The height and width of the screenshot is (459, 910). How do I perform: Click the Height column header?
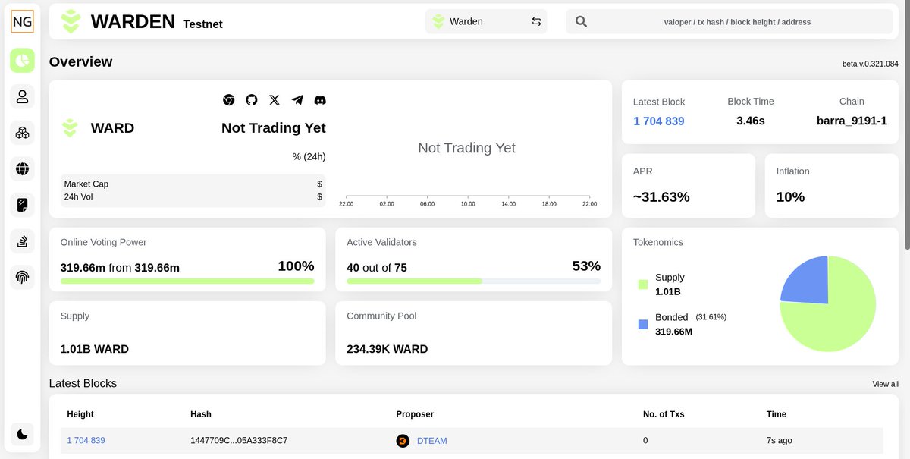tap(80, 414)
